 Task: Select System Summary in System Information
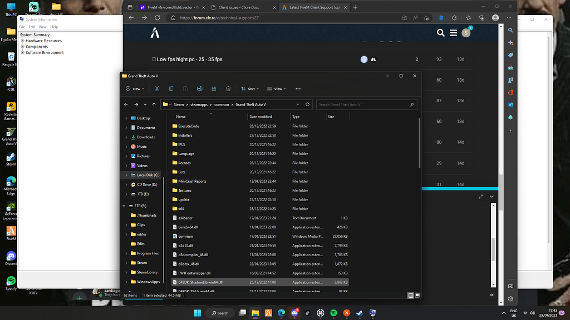(35, 35)
